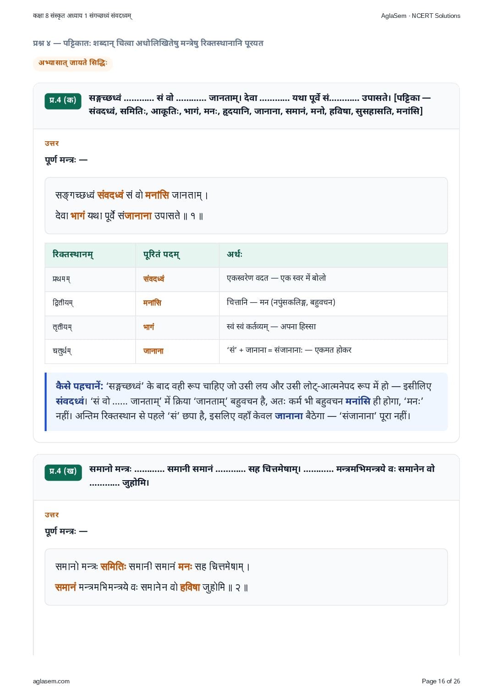Click the पूरितं पदम् column header
The height and width of the screenshot is (698, 493).
click(162, 255)
